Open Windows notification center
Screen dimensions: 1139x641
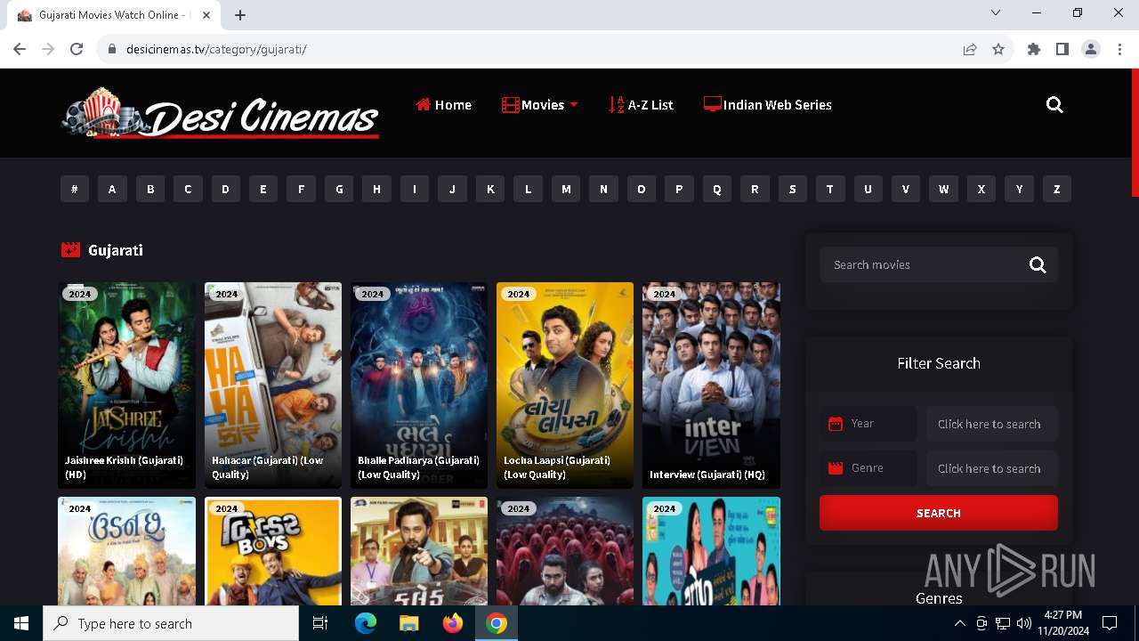point(1110,623)
